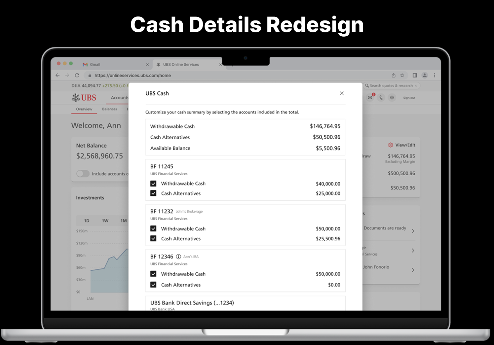Toggle the browser side panel icon
This screenshot has width=494, height=345.
coord(415,75)
